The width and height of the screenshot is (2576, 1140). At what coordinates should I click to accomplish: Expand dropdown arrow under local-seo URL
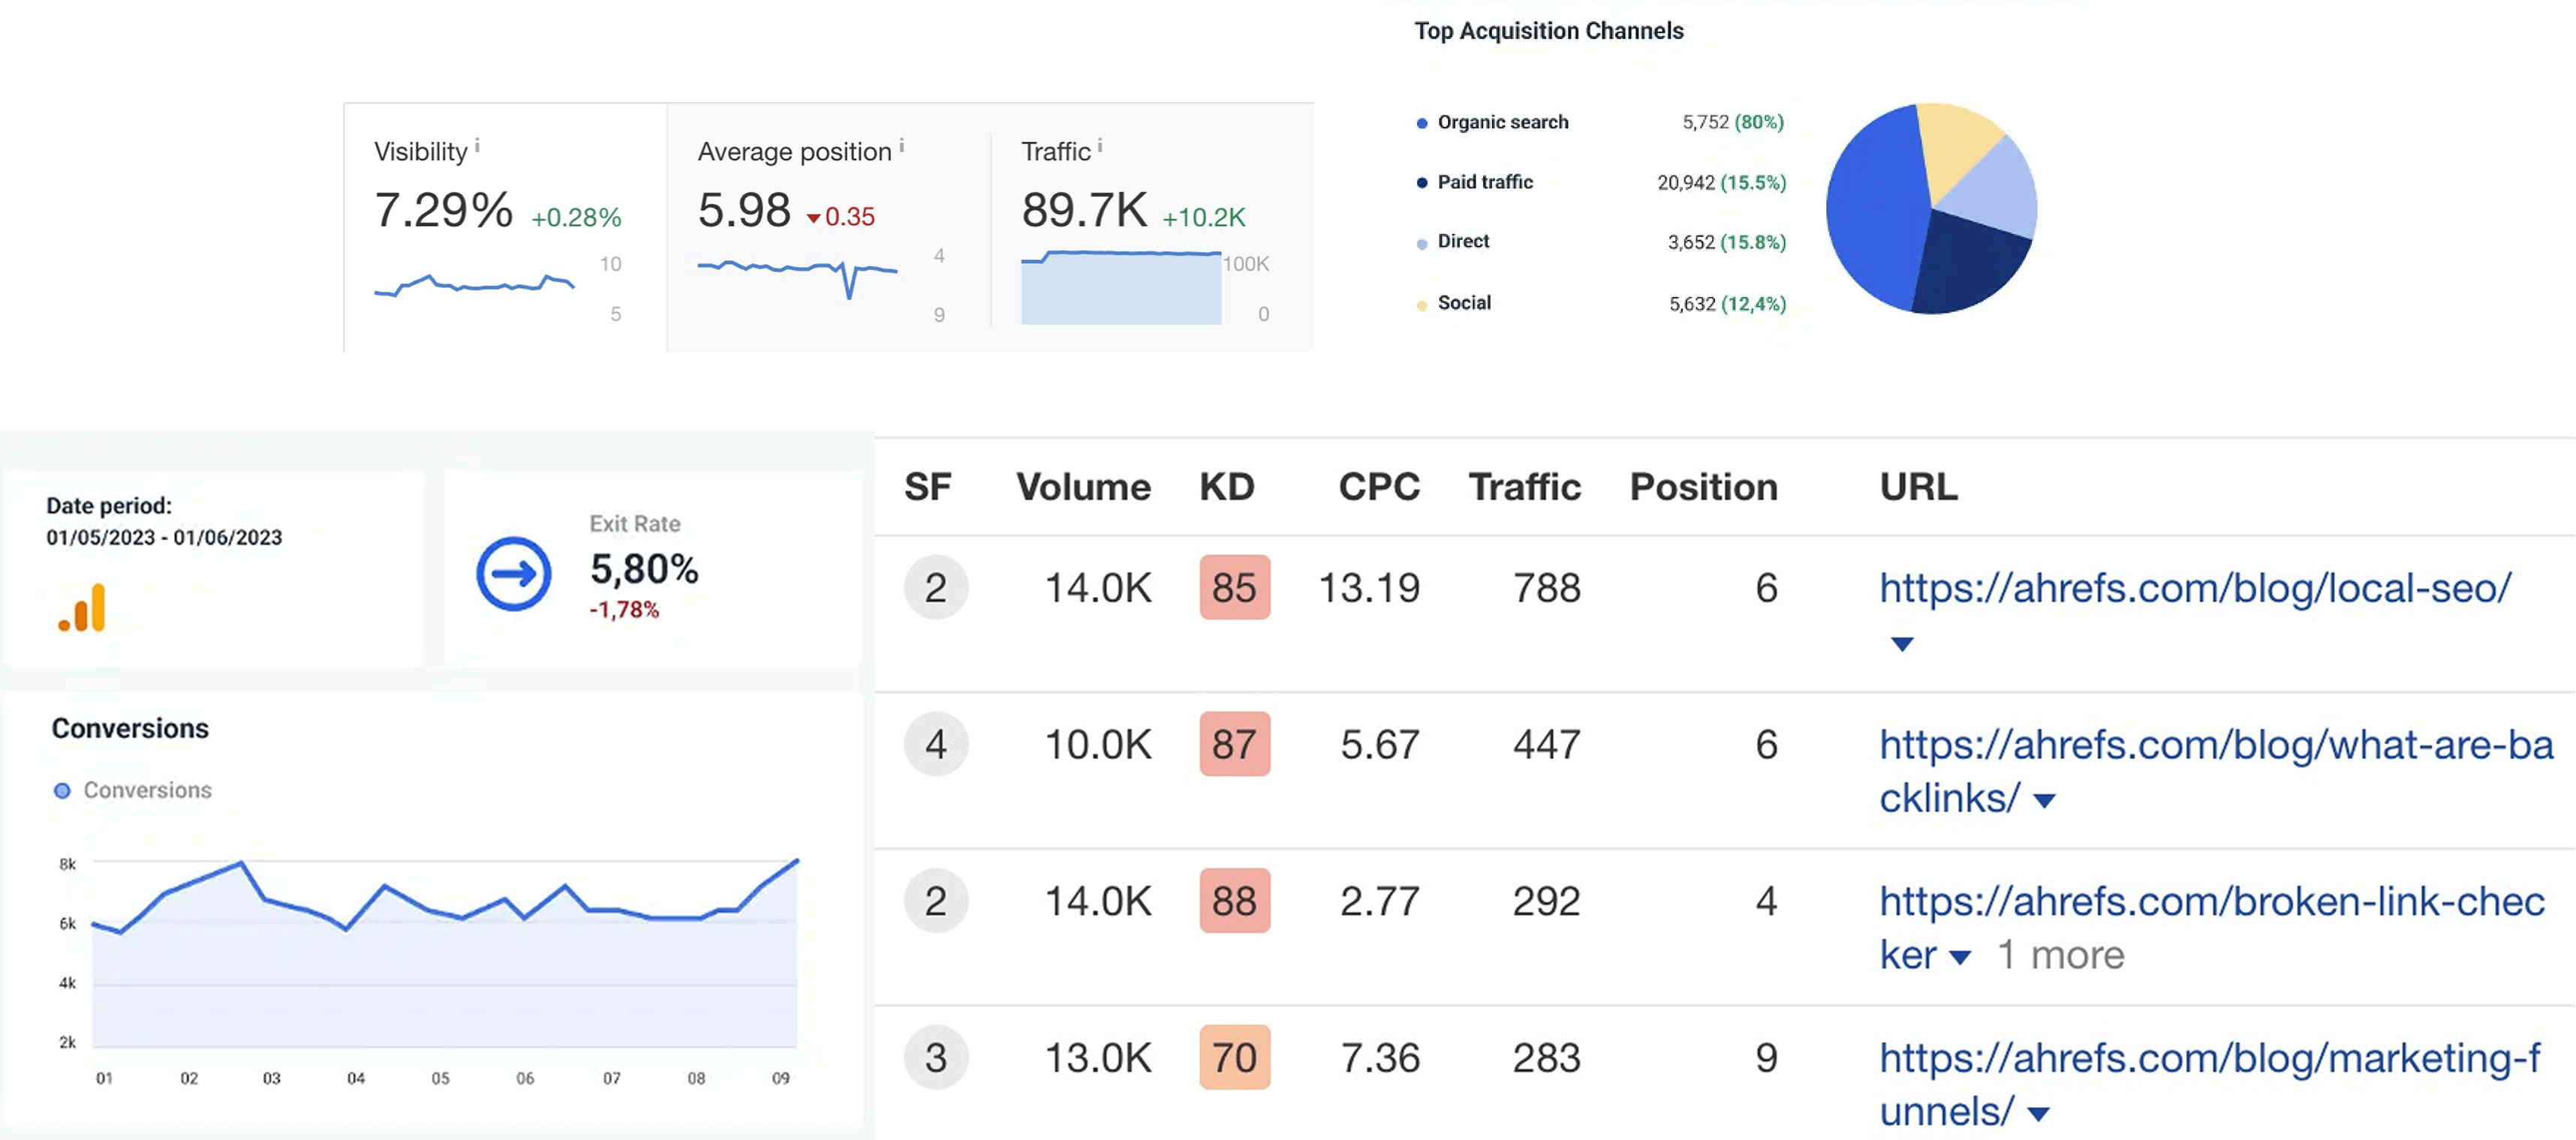[x=1901, y=644]
